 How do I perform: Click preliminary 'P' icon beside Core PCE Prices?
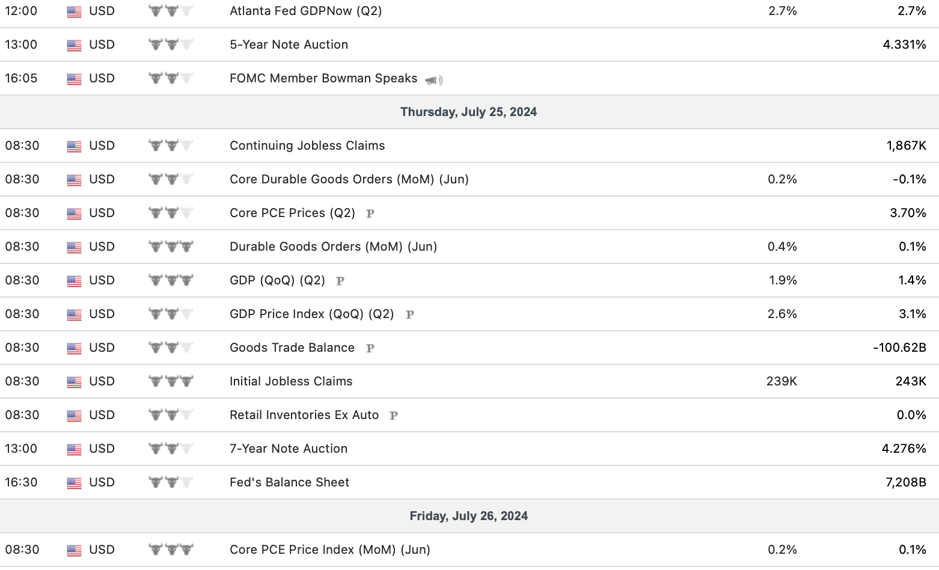[x=370, y=213]
